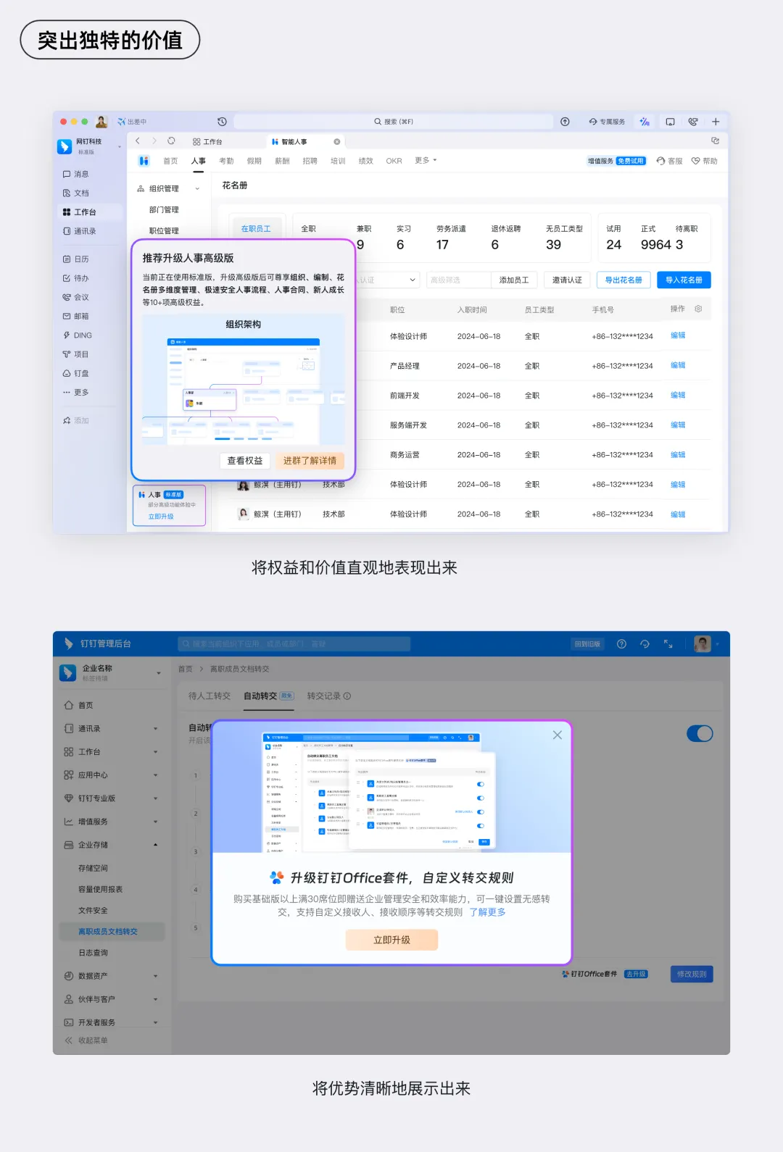
Task: Open 消息 in the DingTalk sidebar
Action: coord(75,174)
